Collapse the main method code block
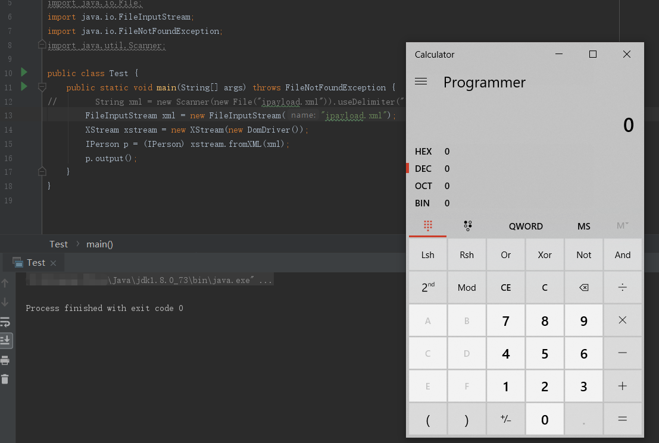 tap(42, 87)
